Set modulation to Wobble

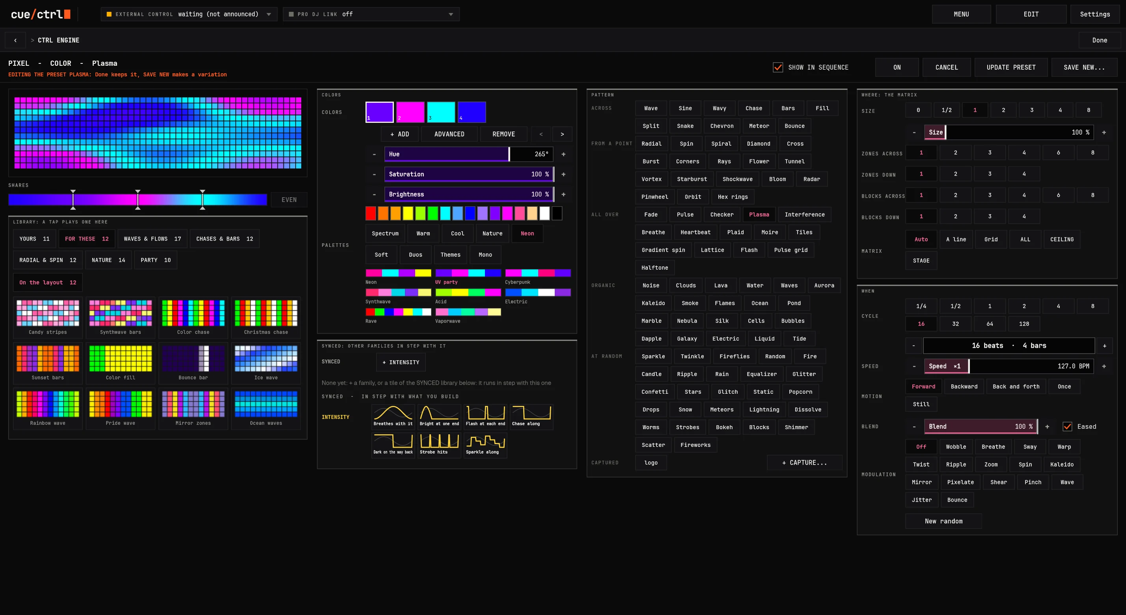(956, 446)
